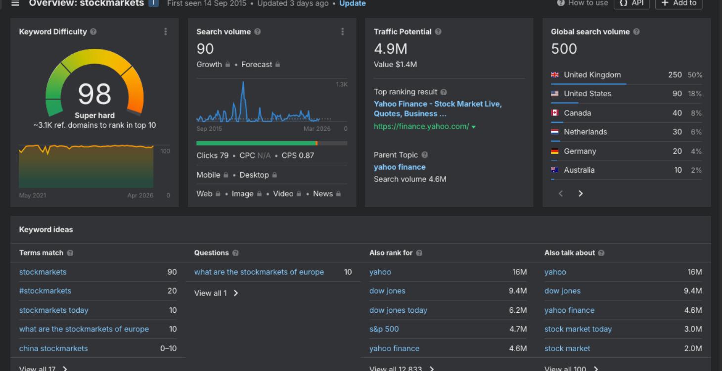Click the Search volume 4.6M text
This screenshot has width=722, height=371.
[x=410, y=179]
